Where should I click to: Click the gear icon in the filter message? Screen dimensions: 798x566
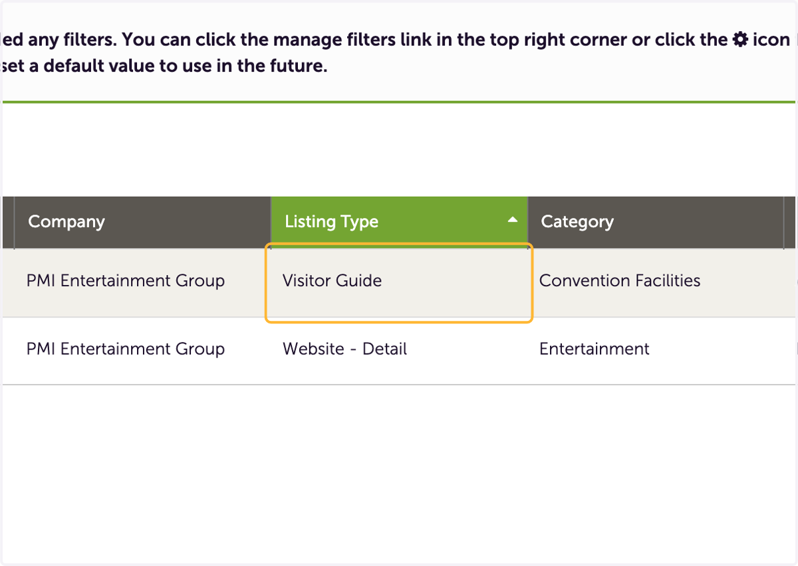point(740,40)
